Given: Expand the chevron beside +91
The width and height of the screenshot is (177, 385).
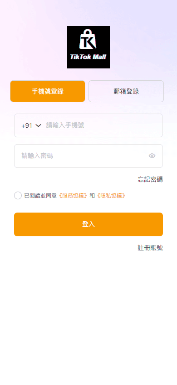Looking at the screenshot, I should [38, 125].
